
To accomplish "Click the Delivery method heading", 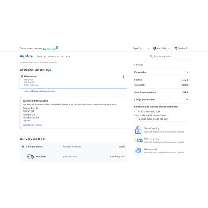I will 32,139.
